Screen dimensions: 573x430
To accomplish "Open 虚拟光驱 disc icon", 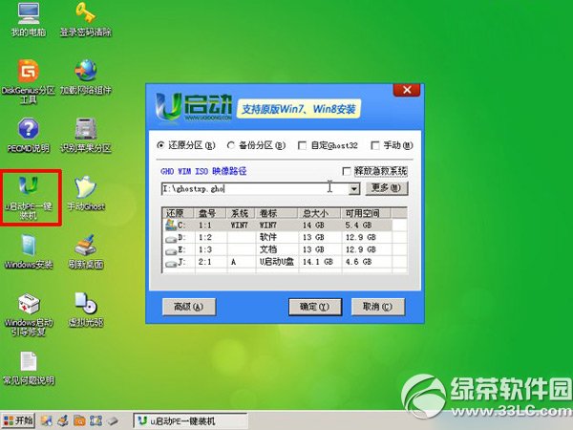I will (x=86, y=310).
